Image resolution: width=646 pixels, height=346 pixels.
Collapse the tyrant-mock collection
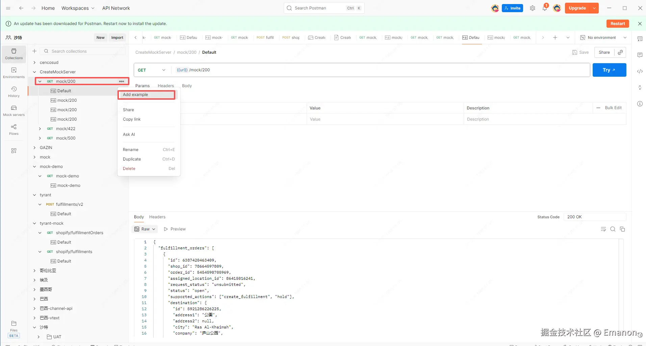tap(34, 223)
